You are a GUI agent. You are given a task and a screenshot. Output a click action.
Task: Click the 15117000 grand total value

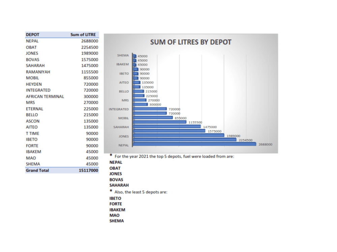pyautogui.click(x=88, y=171)
